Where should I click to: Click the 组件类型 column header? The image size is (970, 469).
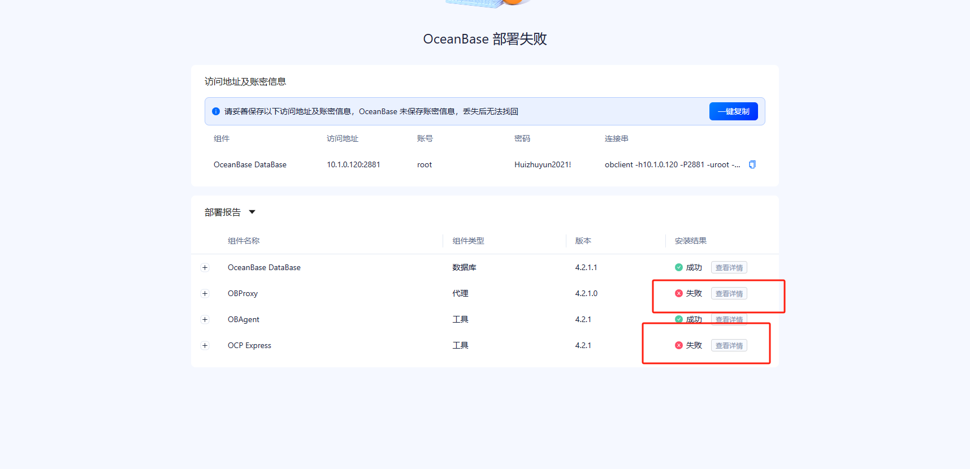[468, 241]
